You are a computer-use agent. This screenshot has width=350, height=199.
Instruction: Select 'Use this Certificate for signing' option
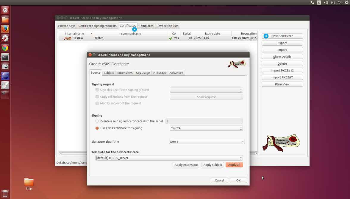point(97,128)
